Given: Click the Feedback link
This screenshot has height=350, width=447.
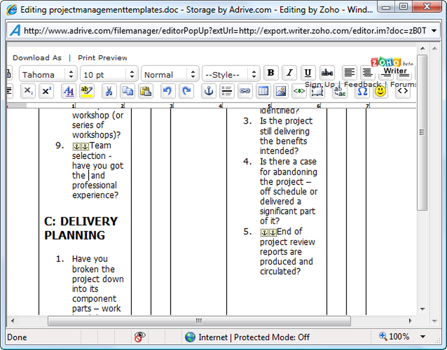Looking at the screenshot, I should (362, 84).
